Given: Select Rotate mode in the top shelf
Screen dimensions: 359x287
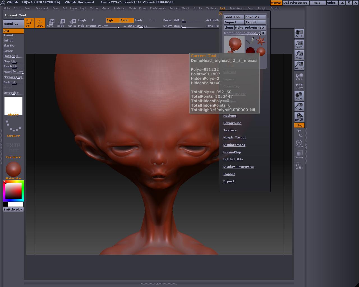Looking at the screenshot, I should pos(72,23).
